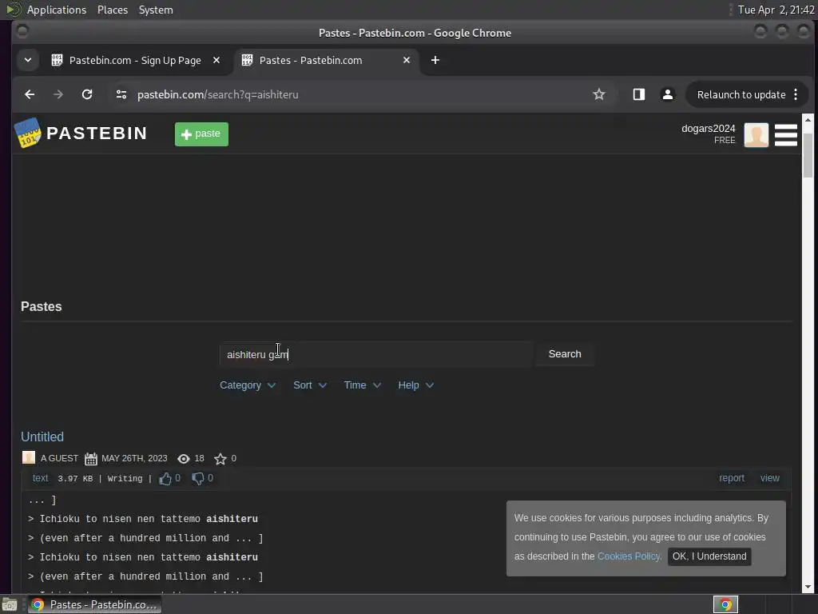Click the show desktop icon in bottom panel
Viewport: 818px width, 614px height.
click(x=10, y=604)
